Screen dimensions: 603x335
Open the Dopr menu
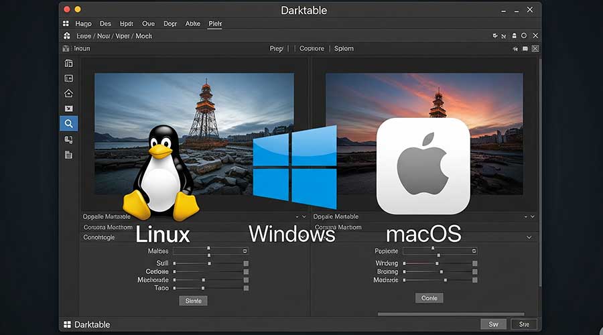[x=170, y=23]
